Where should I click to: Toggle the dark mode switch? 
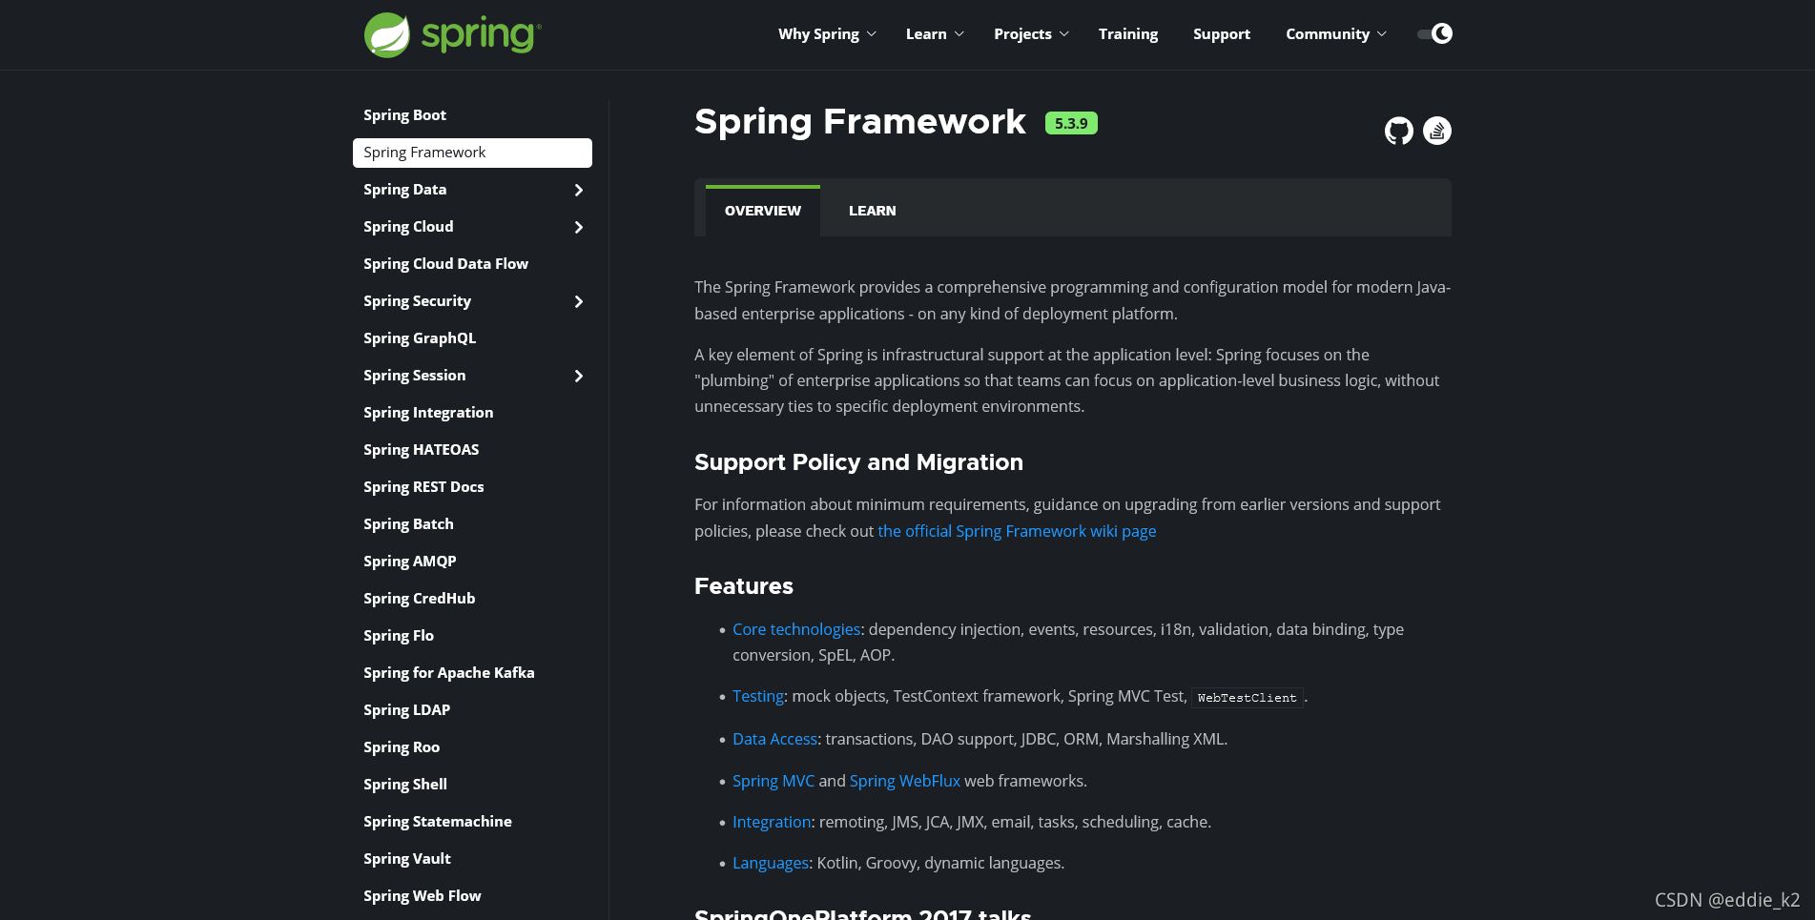tap(1434, 33)
